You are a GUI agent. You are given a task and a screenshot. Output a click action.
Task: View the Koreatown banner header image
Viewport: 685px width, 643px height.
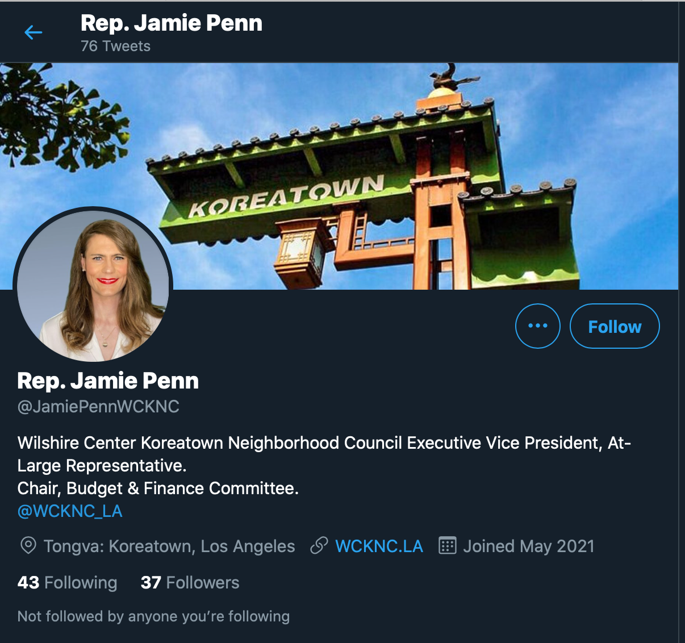[339, 176]
